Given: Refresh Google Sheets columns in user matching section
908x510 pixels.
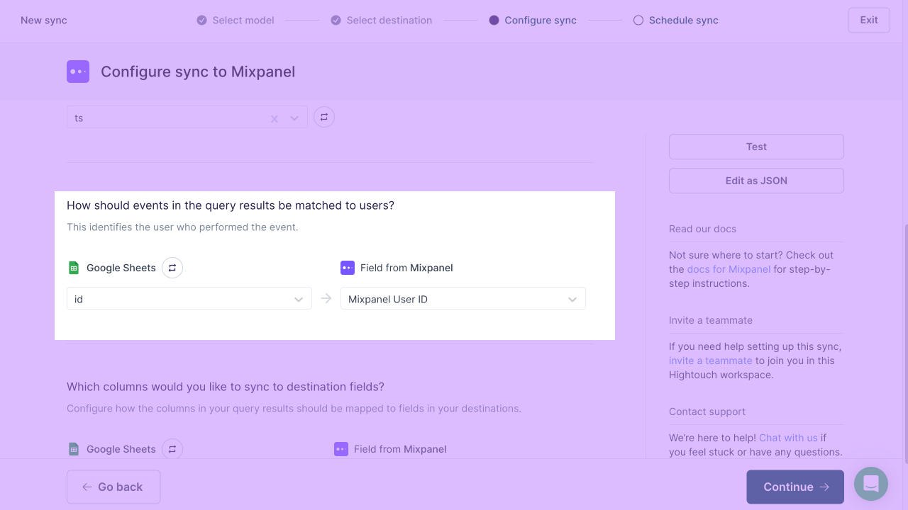Looking at the screenshot, I should coord(172,268).
